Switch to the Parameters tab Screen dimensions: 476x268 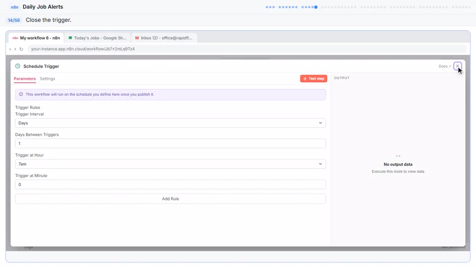point(25,79)
